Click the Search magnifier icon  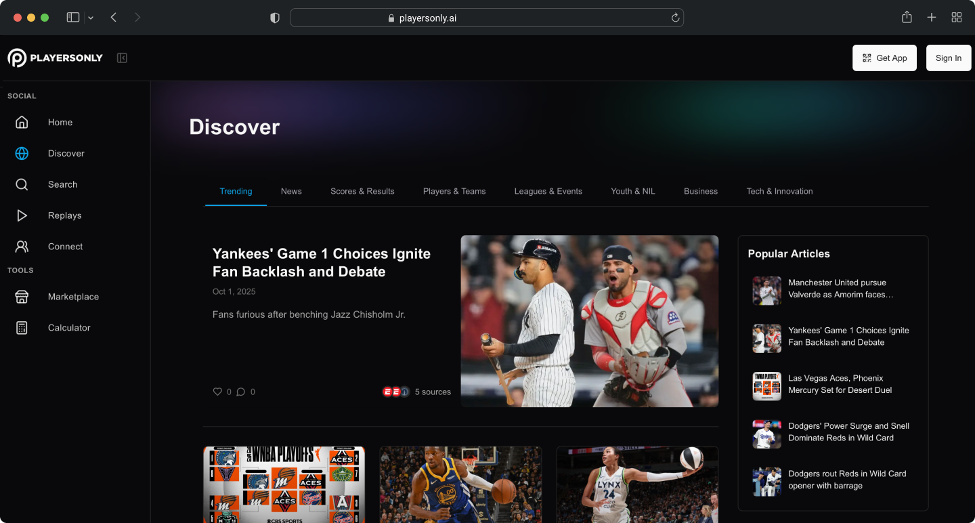point(22,185)
